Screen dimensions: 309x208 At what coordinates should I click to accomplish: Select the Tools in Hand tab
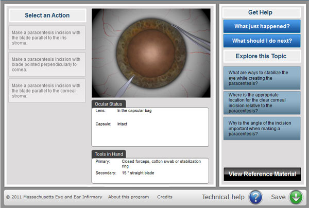(109, 154)
